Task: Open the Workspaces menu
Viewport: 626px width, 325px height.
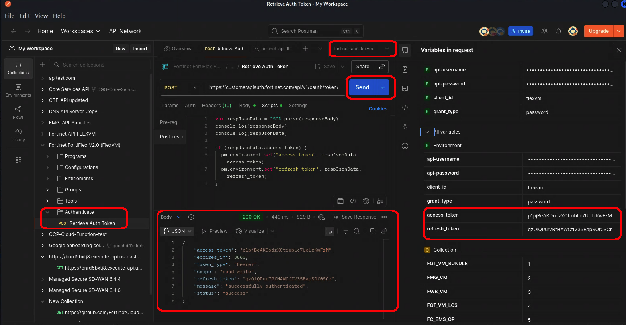Action: pyautogui.click(x=80, y=31)
